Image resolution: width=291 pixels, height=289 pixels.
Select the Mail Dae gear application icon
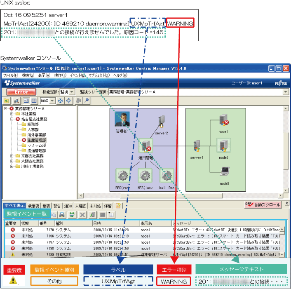click(167, 176)
